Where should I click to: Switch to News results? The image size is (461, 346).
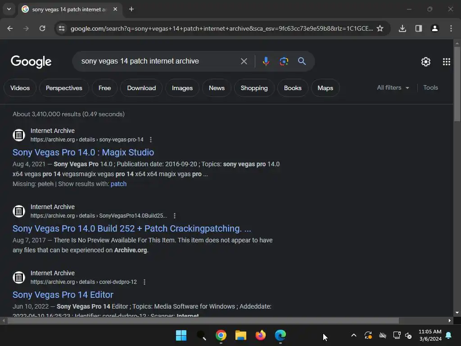coord(217,88)
